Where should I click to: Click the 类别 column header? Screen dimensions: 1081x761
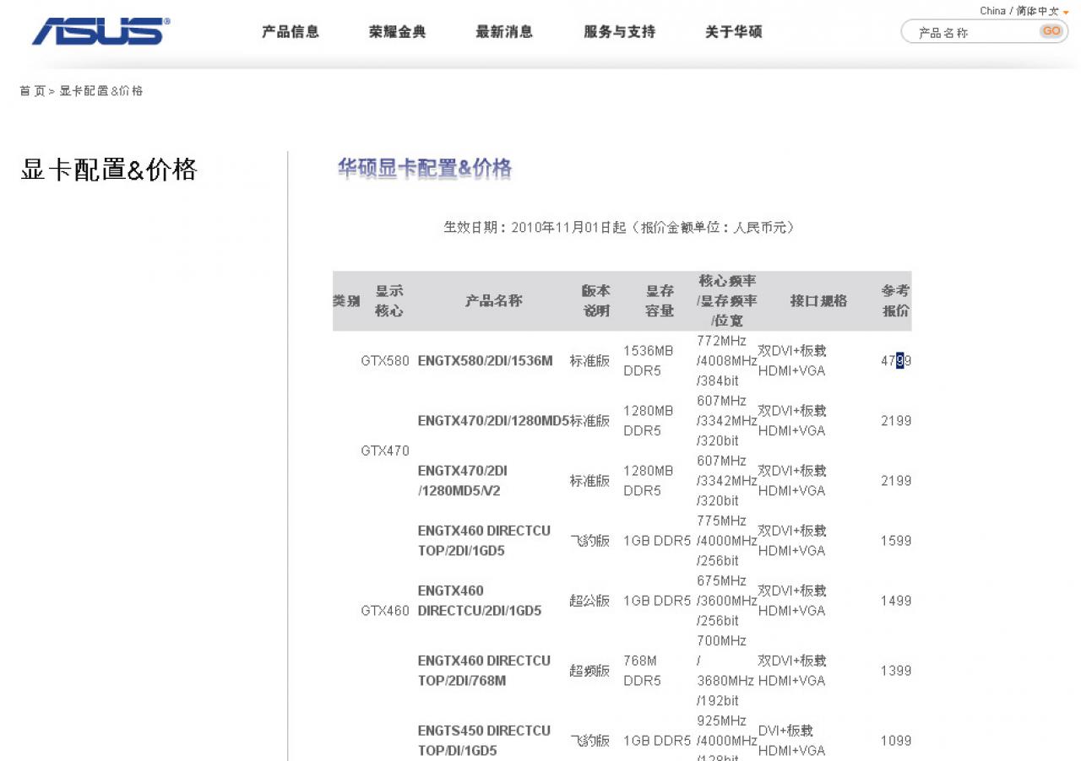click(x=346, y=300)
